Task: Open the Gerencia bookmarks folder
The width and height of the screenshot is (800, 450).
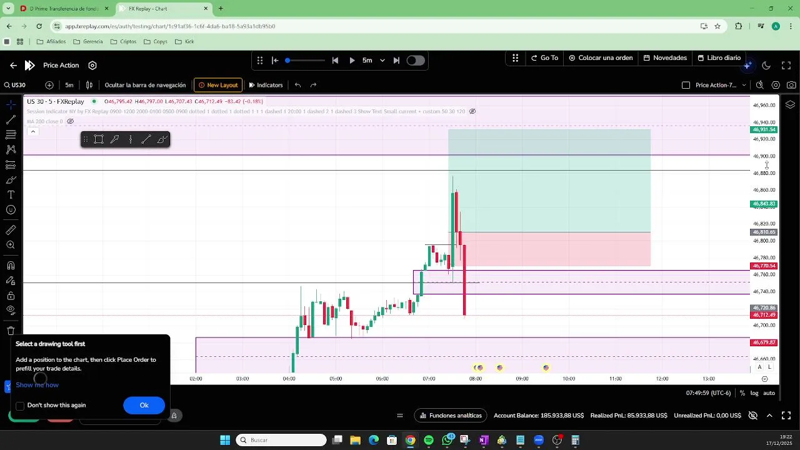Action: pos(88,42)
